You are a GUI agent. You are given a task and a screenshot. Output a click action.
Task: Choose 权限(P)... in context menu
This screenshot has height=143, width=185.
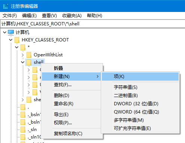pyautogui.click(x=71, y=123)
